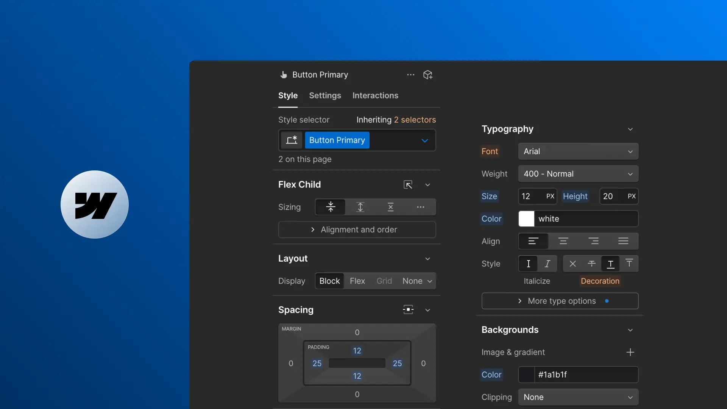Click the create component cube icon
727x409 pixels.
tap(428, 75)
